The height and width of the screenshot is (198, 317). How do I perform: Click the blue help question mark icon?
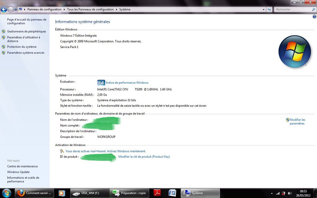pyautogui.click(x=315, y=16)
